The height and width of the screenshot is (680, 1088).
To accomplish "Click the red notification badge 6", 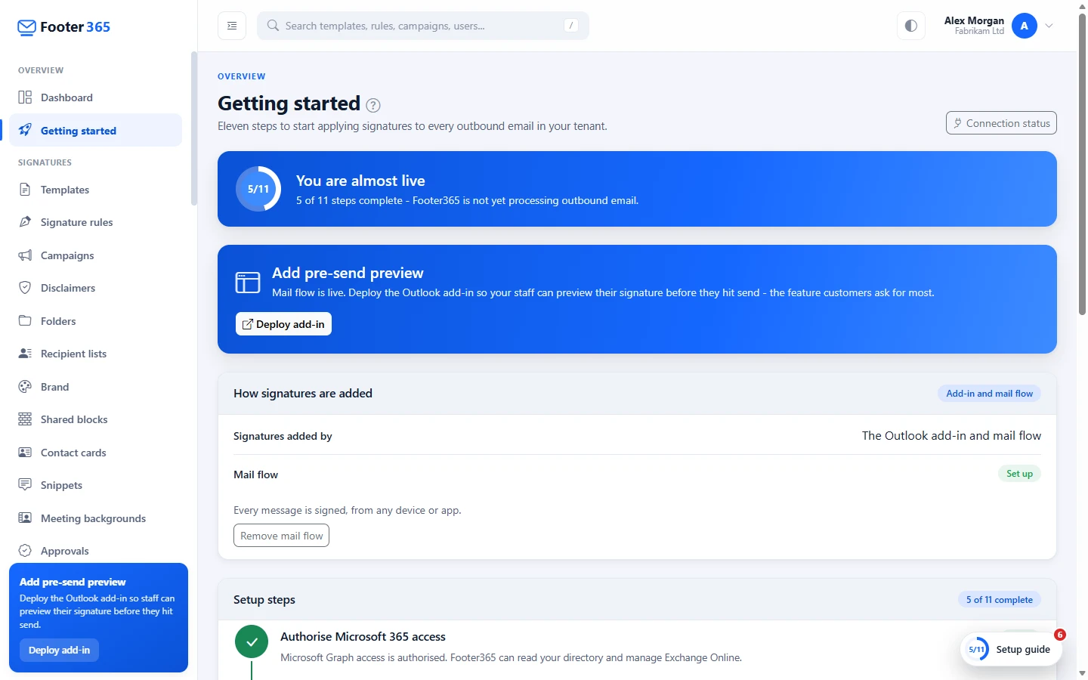I will point(1060,635).
